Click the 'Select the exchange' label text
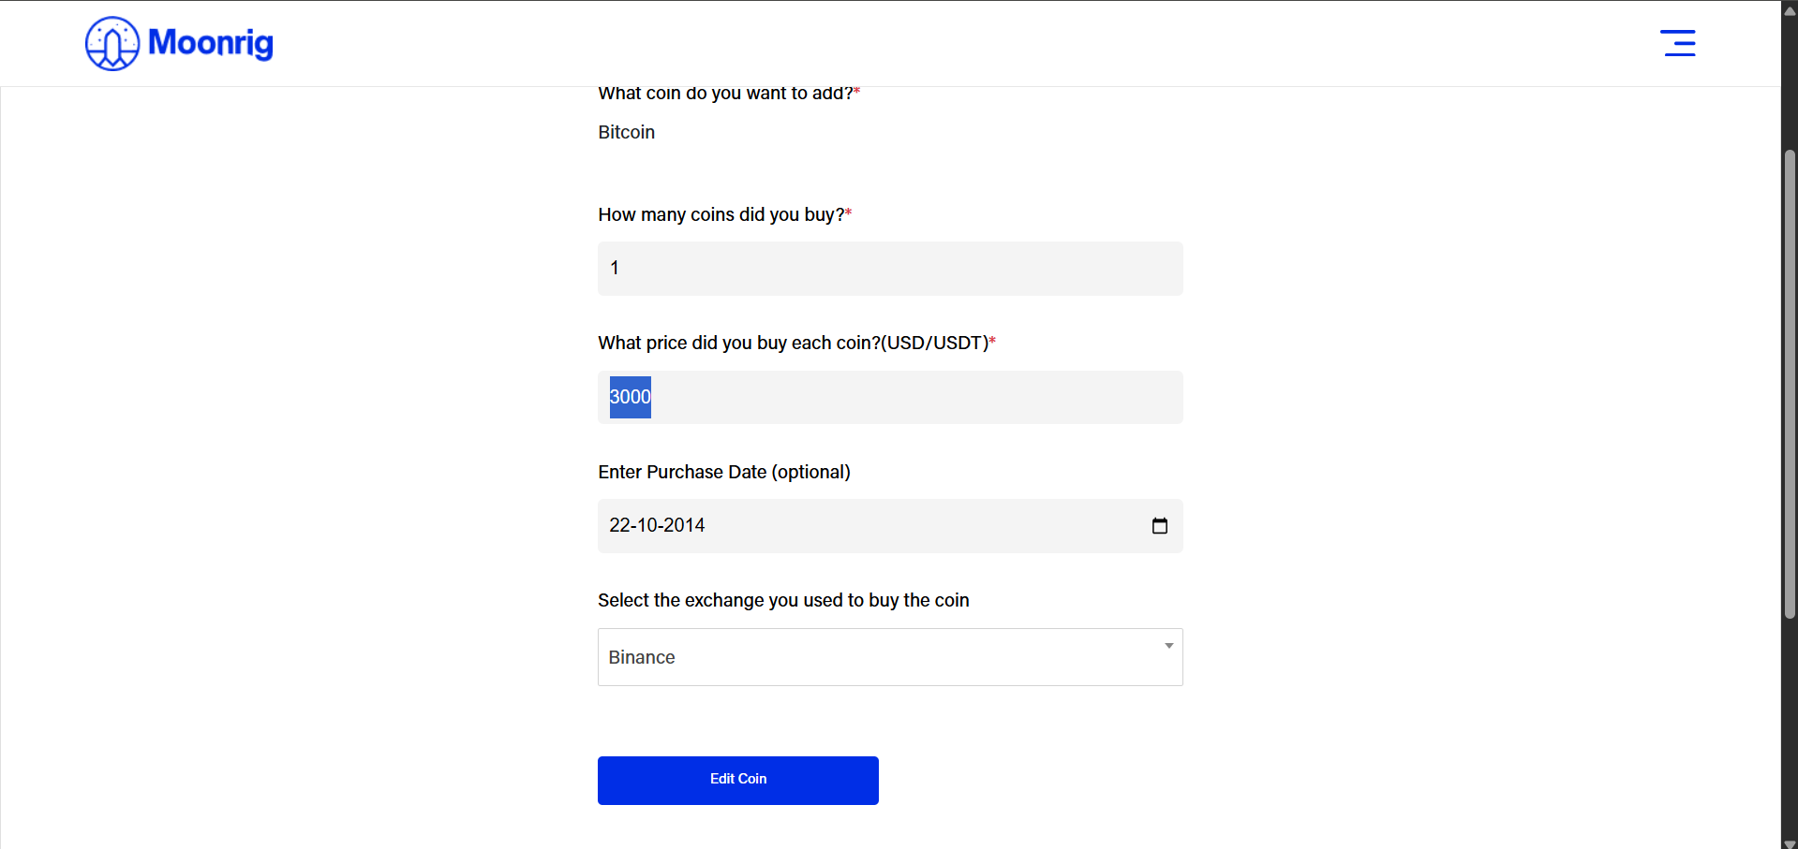The image size is (1798, 849). [783, 600]
